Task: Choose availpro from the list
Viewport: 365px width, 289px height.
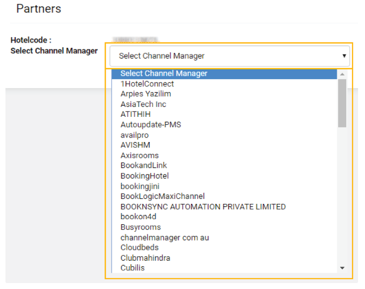Action: pyautogui.click(x=224, y=135)
